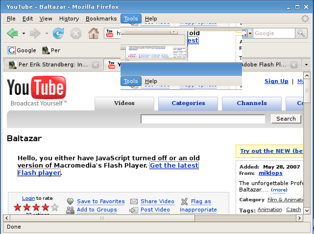Open the list all tabs dropdown
Viewport: 314px width, 234px height.
point(306,64)
